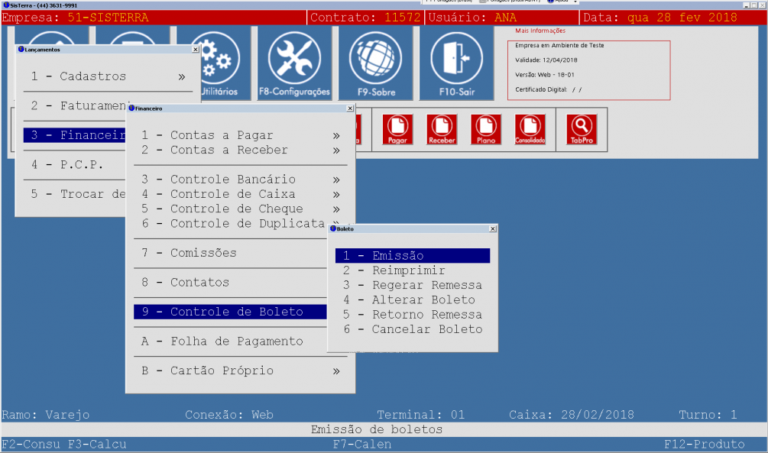Click the TabPro magnifier icon
Image resolution: width=768 pixels, height=453 pixels.
(581, 129)
